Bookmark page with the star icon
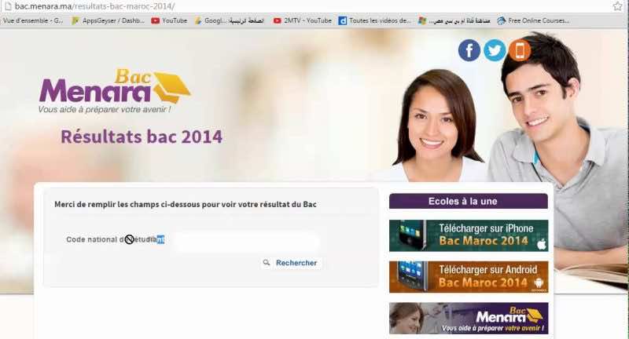 [617, 6]
